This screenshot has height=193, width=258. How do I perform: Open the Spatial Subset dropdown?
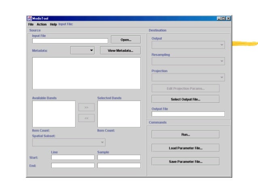point(69,142)
